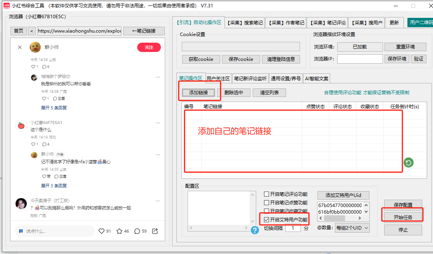Click the heart like icon showing 91
The height and width of the screenshot is (254, 433).
102,231
